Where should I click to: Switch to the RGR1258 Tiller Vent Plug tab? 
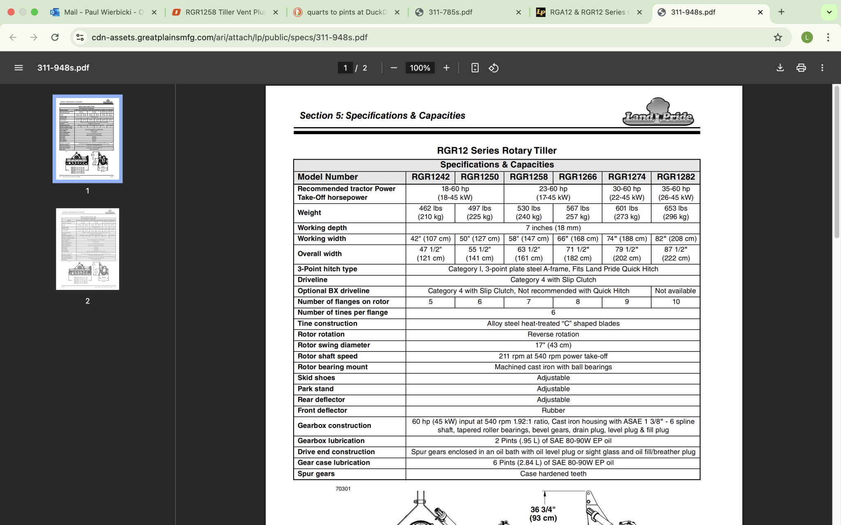pos(225,12)
